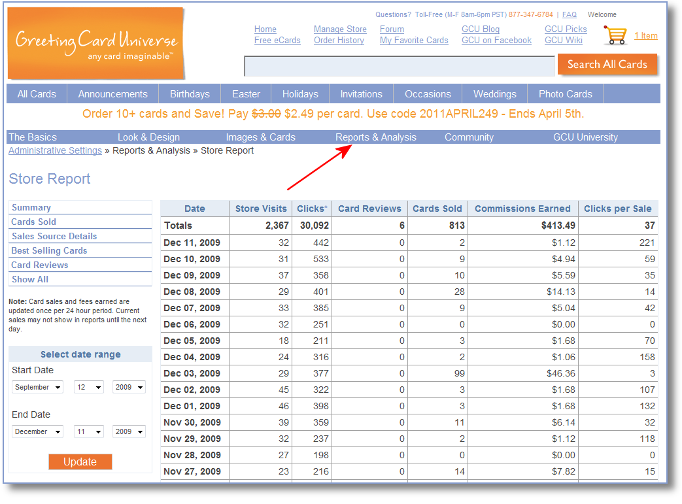
Task: Open The Basics admin menu
Action: click(x=33, y=137)
